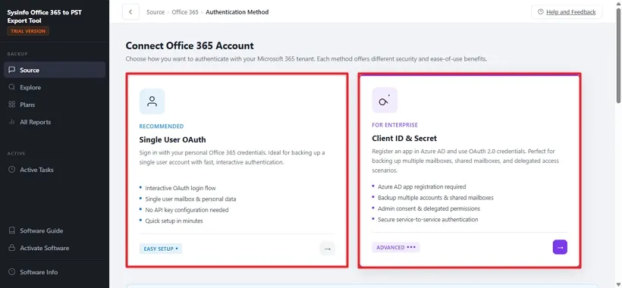Open the Explore sidebar item
Screen dimensions: 622x288
(x=55, y=87)
